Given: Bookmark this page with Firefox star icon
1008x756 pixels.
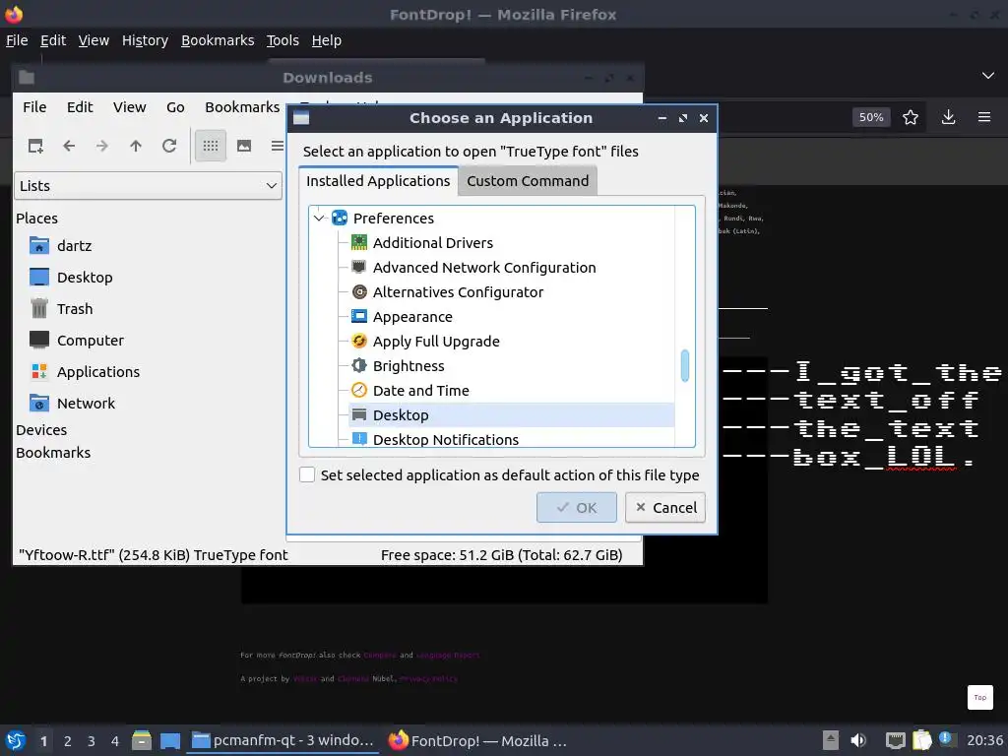Looking at the screenshot, I should pyautogui.click(x=911, y=117).
